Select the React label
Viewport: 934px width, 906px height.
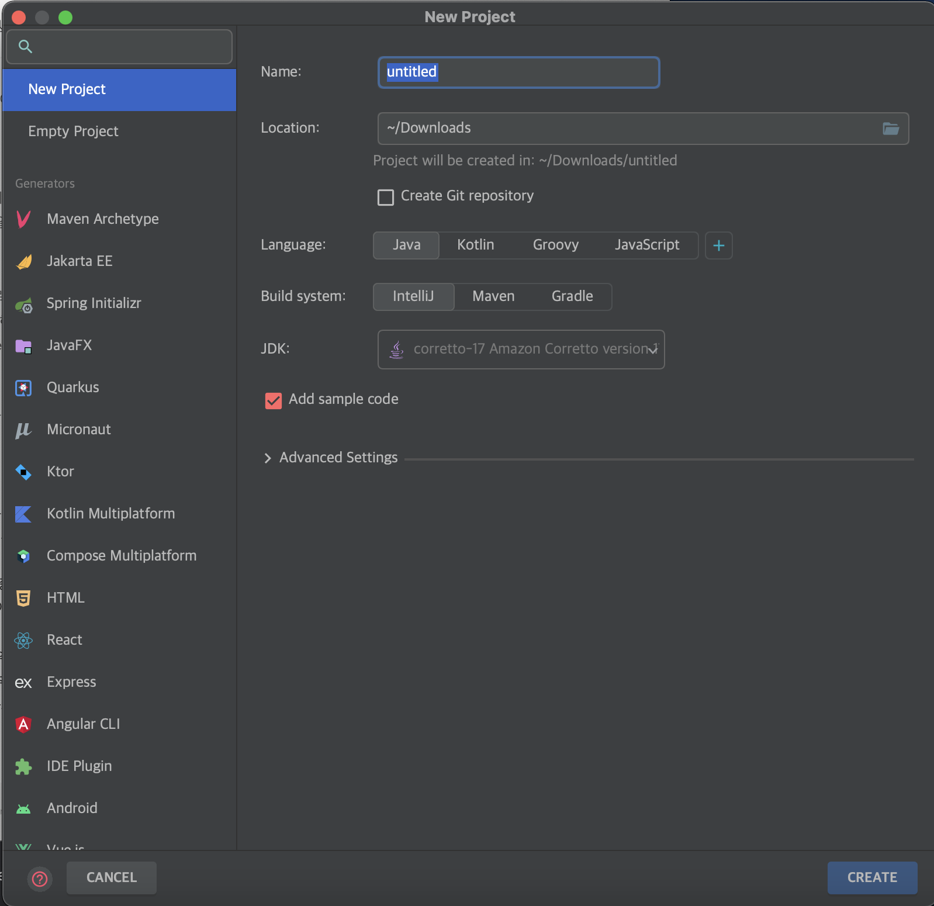point(64,640)
